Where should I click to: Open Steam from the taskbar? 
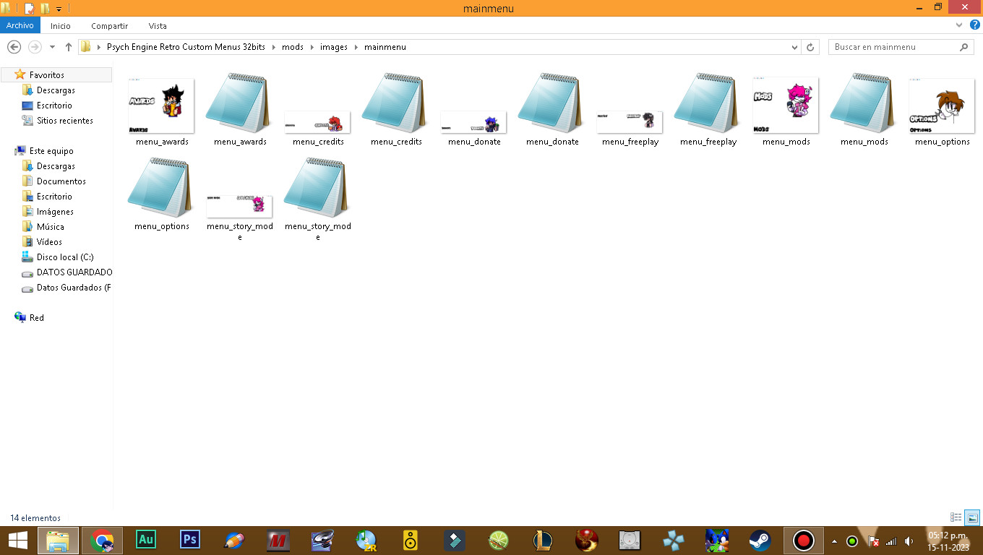(759, 540)
